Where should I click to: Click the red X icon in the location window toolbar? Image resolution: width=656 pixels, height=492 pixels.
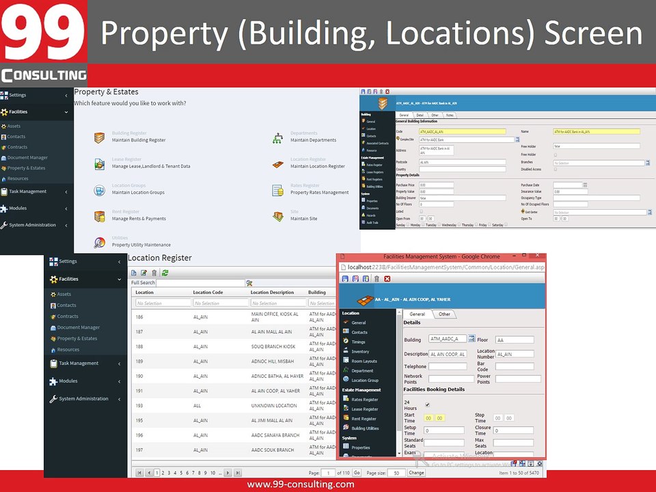tap(387, 279)
